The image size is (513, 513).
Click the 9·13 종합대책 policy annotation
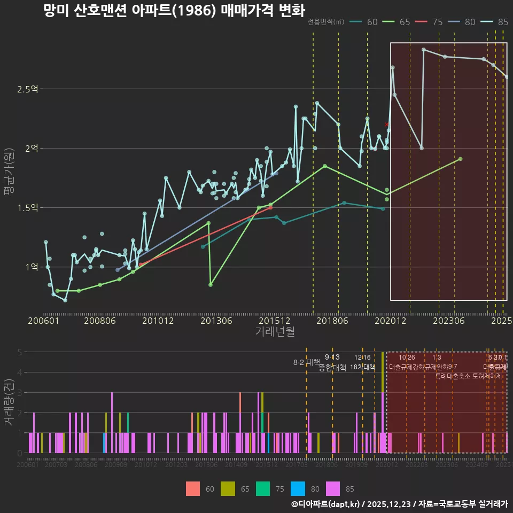click(332, 362)
